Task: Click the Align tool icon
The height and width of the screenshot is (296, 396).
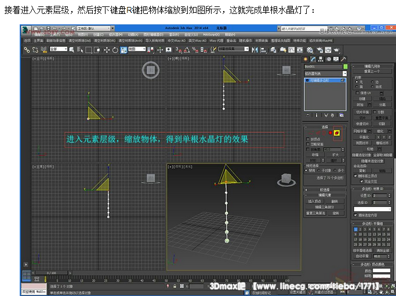Action: point(263,50)
